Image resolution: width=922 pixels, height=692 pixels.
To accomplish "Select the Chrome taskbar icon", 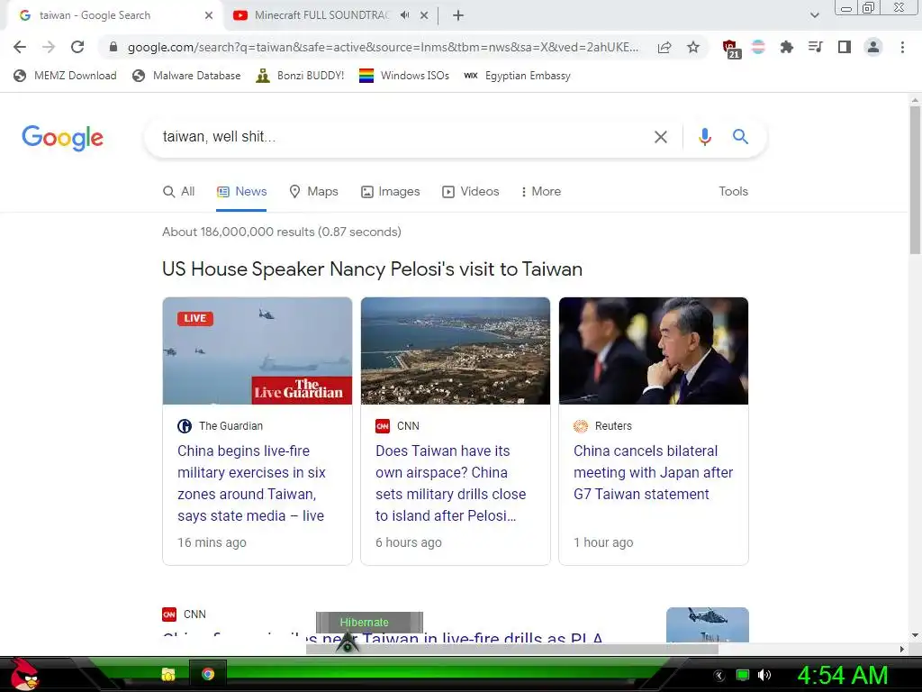I will click(208, 674).
